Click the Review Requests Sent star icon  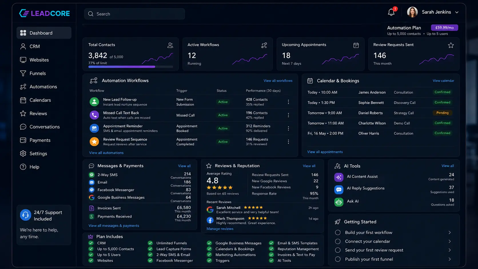[451, 45]
